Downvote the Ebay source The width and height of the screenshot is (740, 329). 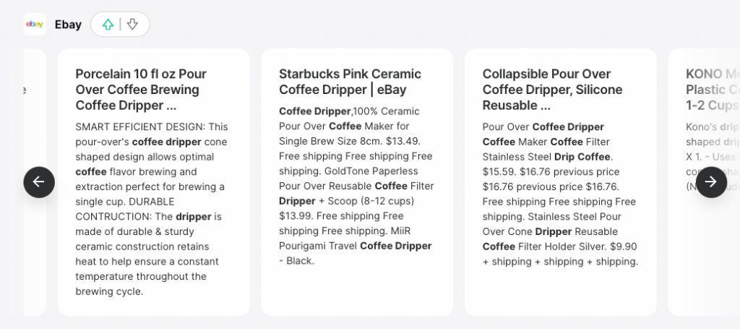[x=132, y=25]
